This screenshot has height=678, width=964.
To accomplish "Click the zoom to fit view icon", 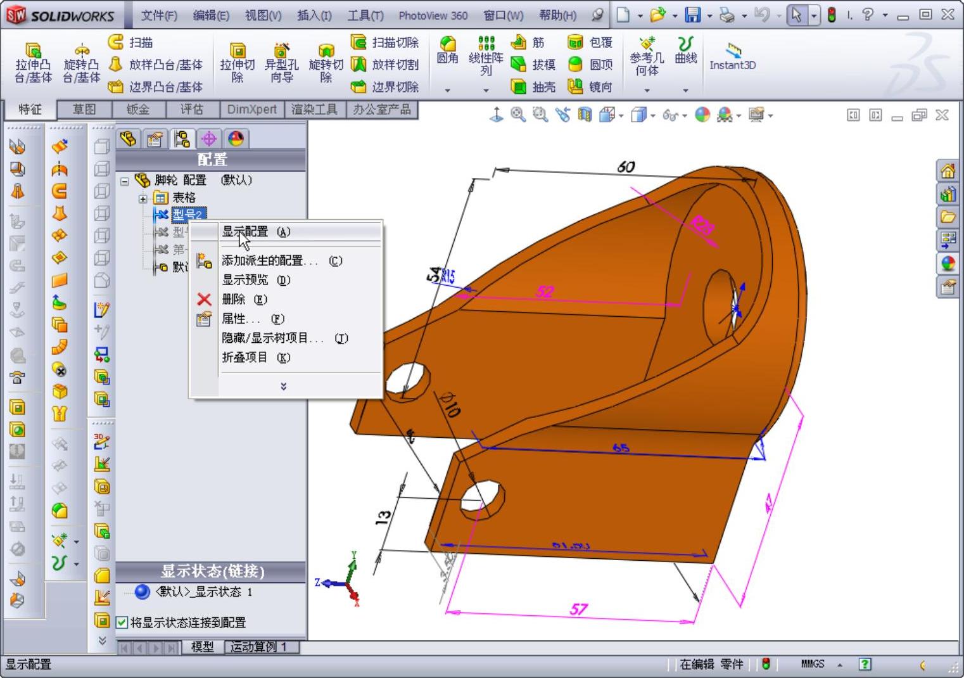I will point(518,115).
